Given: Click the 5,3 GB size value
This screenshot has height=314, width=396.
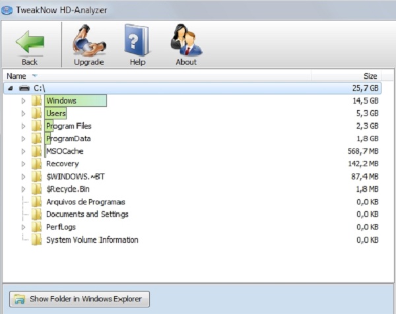Looking at the screenshot, I should (367, 113).
